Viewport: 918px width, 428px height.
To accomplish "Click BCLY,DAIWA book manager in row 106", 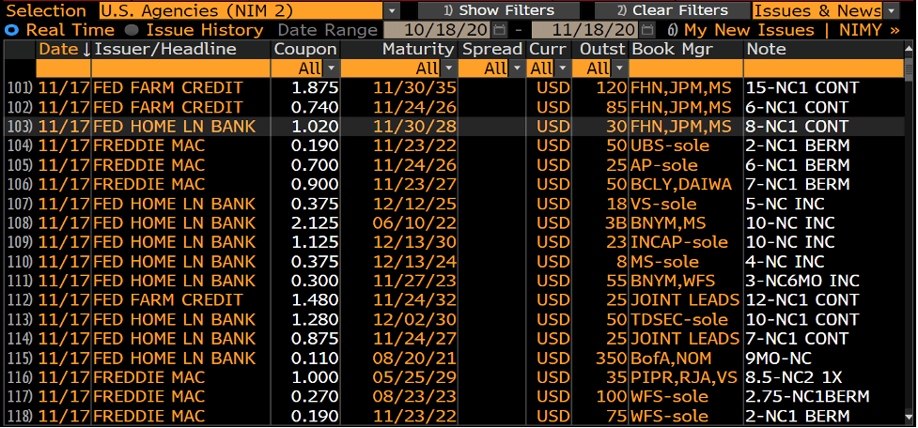I will coord(681,184).
